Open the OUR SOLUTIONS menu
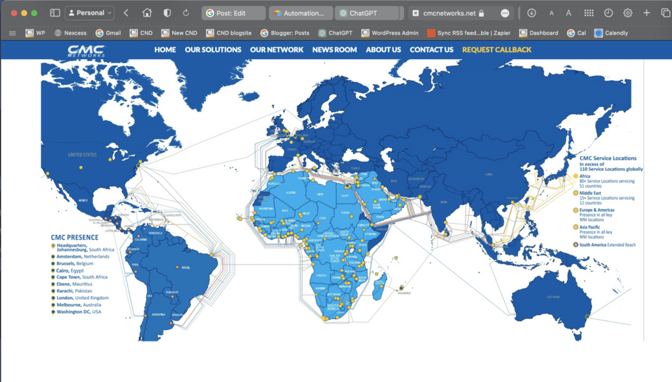This screenshot has width=672, height=382. [x=213, y=50]
